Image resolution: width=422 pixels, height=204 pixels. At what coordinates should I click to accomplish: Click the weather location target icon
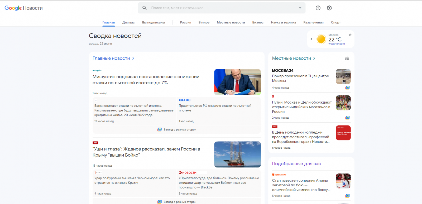(x=350, y=35)
